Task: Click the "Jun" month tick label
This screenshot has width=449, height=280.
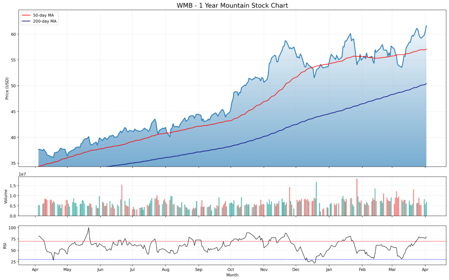Action: [100, 270]
